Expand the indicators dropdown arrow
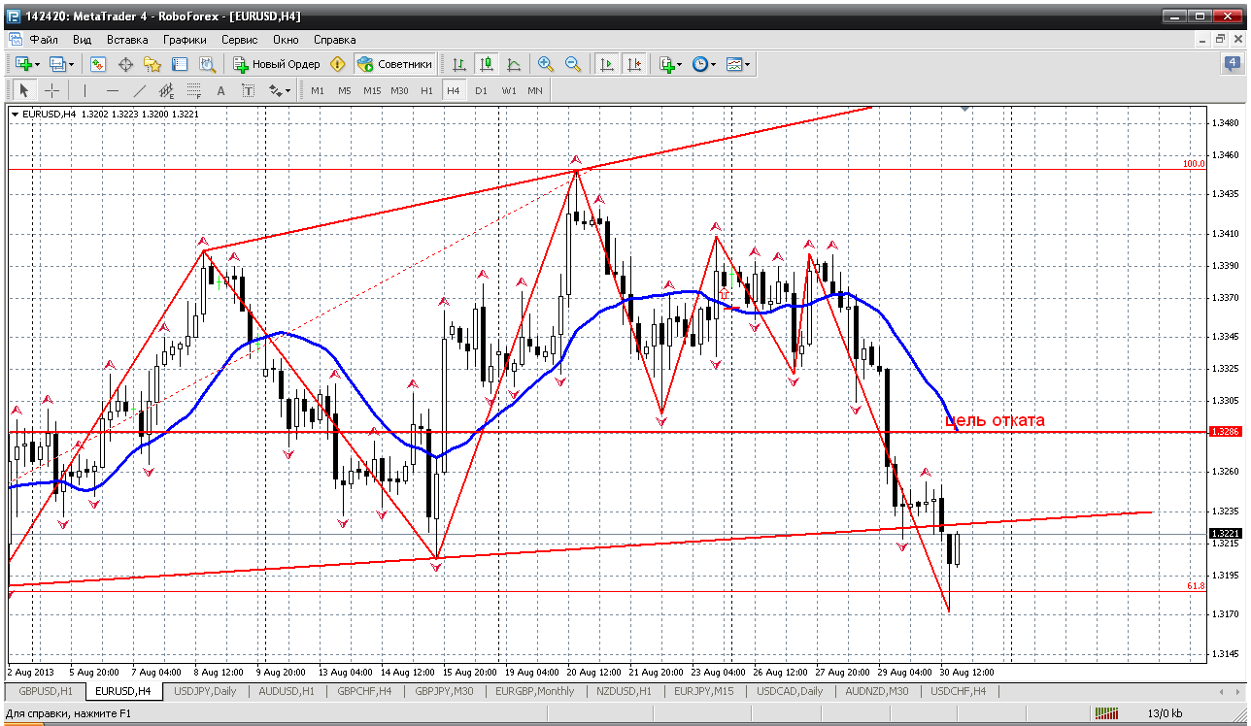This screenshot has width=1251, height=726. [680, 64]
